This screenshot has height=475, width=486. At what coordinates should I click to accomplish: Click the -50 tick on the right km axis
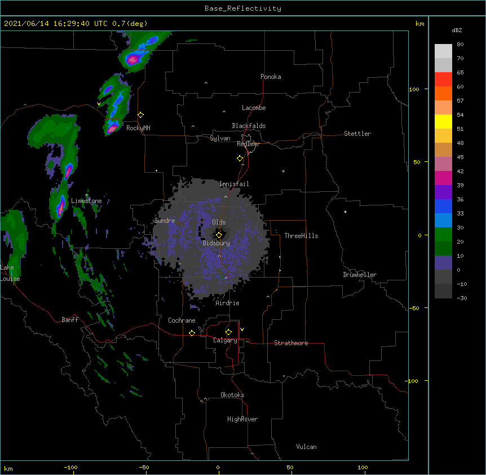(x=414, y=308)
